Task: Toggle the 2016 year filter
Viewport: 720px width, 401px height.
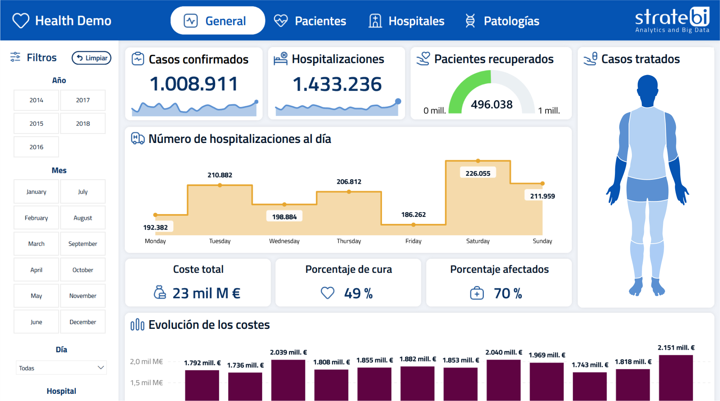Action: [36, 147]
